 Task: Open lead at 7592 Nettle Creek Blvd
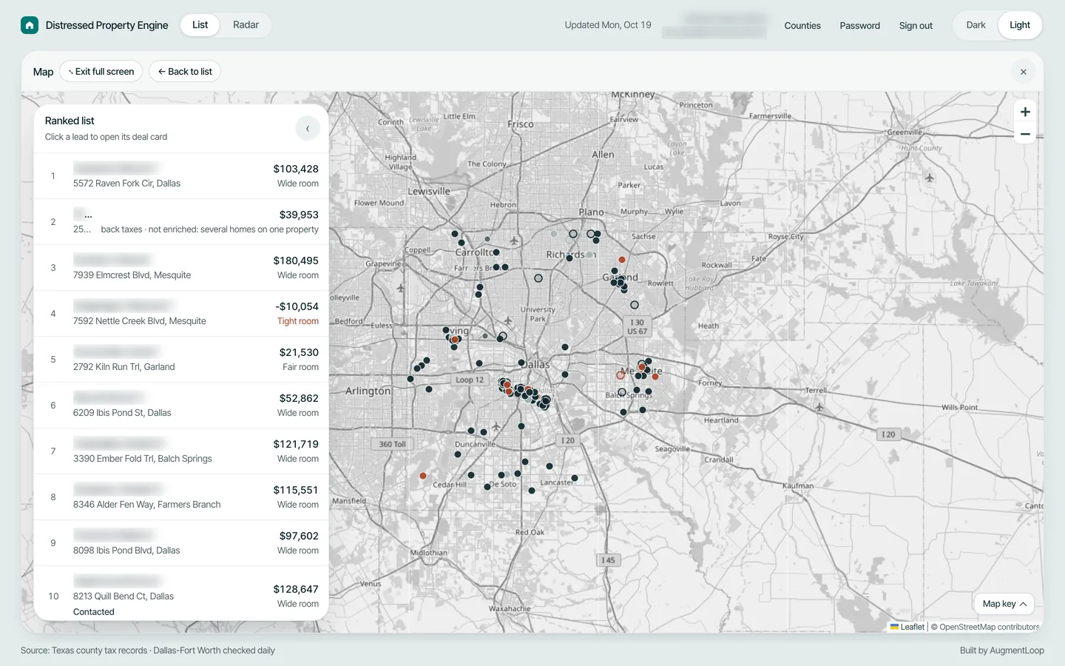pos(181,314)
